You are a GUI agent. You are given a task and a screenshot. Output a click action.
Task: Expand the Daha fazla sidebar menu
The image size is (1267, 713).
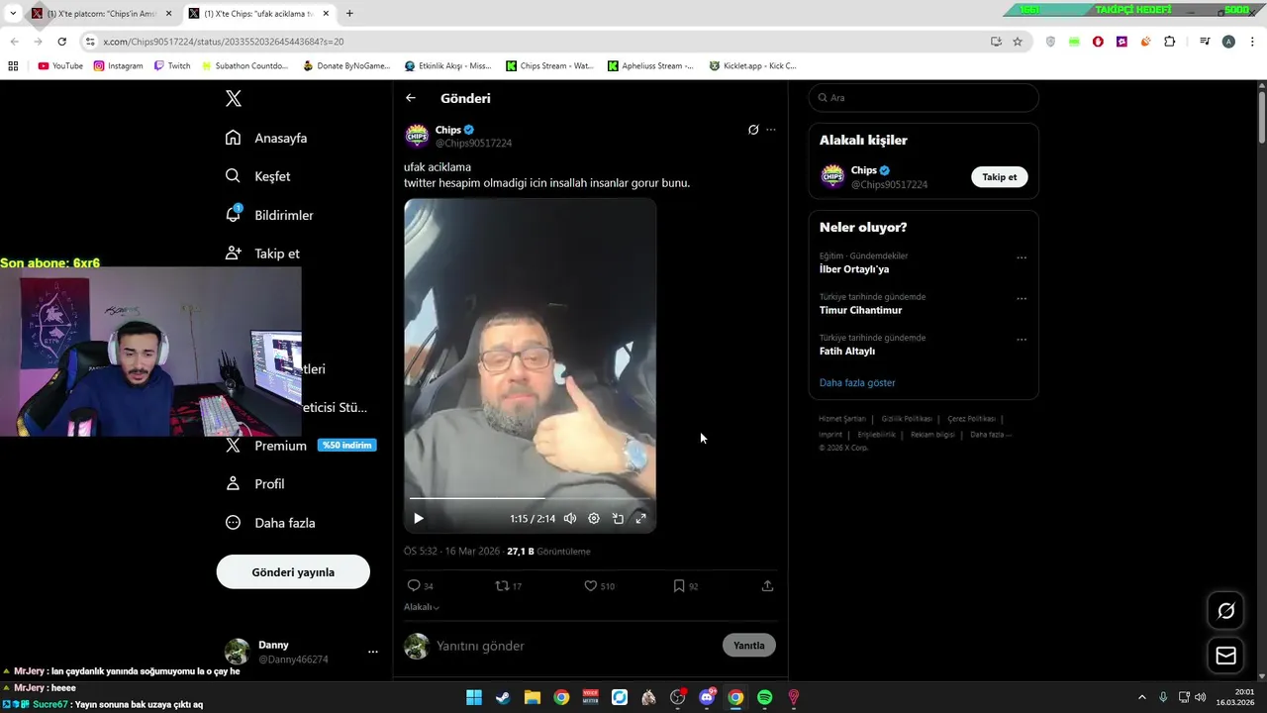pos(270,523)
